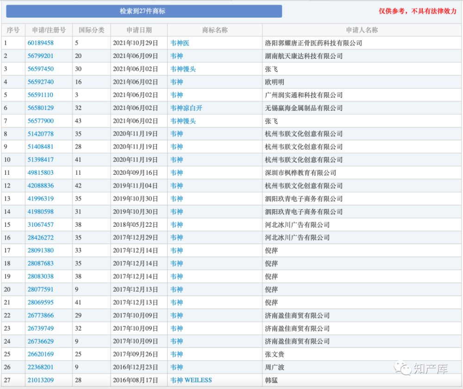Open application number 28426272
Viewport: 463px width, 389px height.
coord(40,238)
